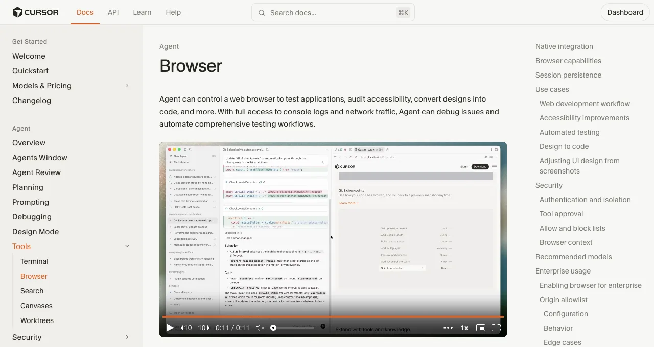Jump to Browser capabilities section

(x=568, y=61)
